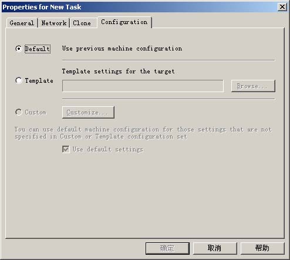
Task: Open the Customize... button
Action: pyautogui.click(x=88, y=112)
